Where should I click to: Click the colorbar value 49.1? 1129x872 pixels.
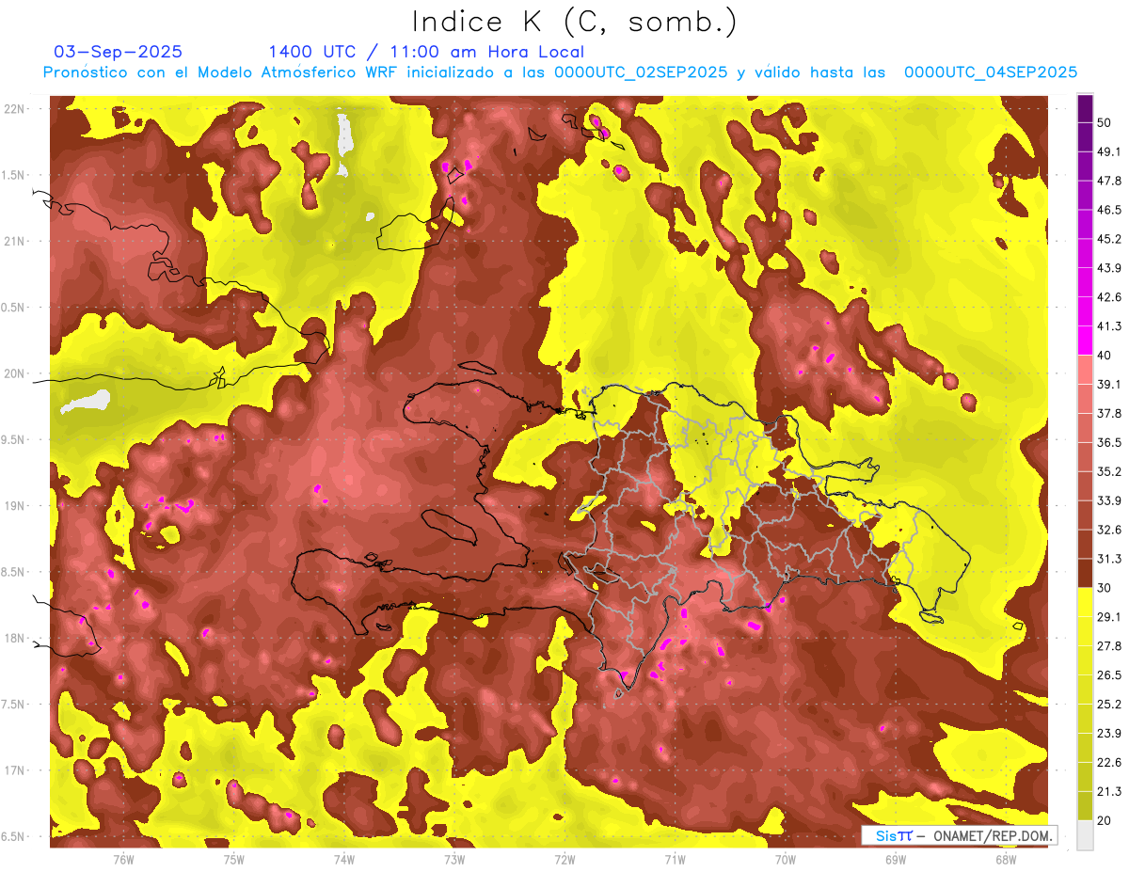point(1108,152)
